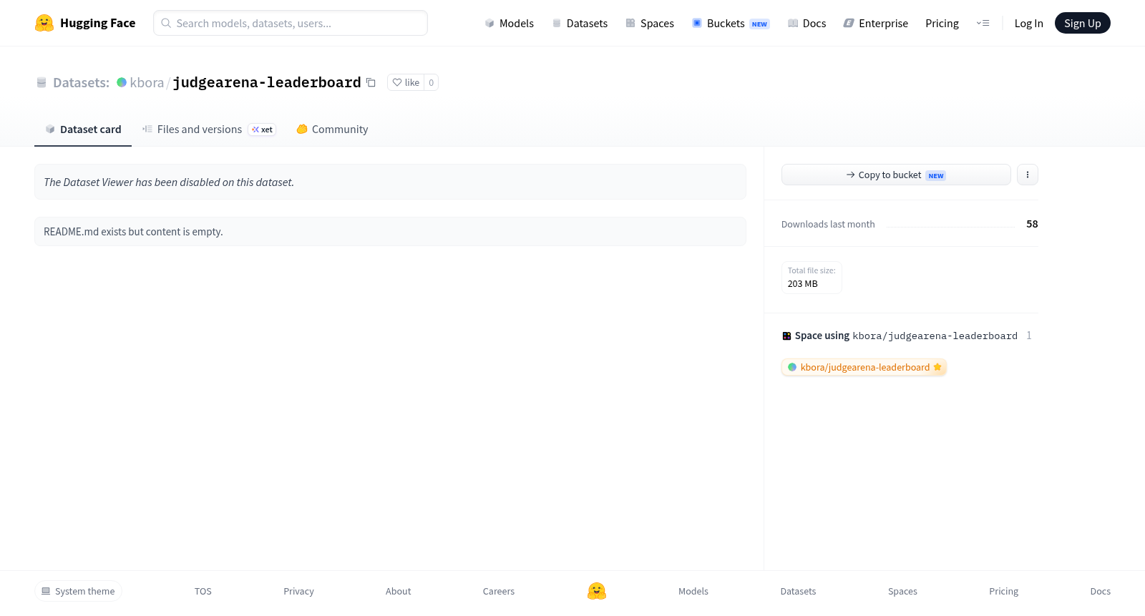Screen dimensions: 1145x616
Task: Click the Space using icon
Action: [786, 336]
